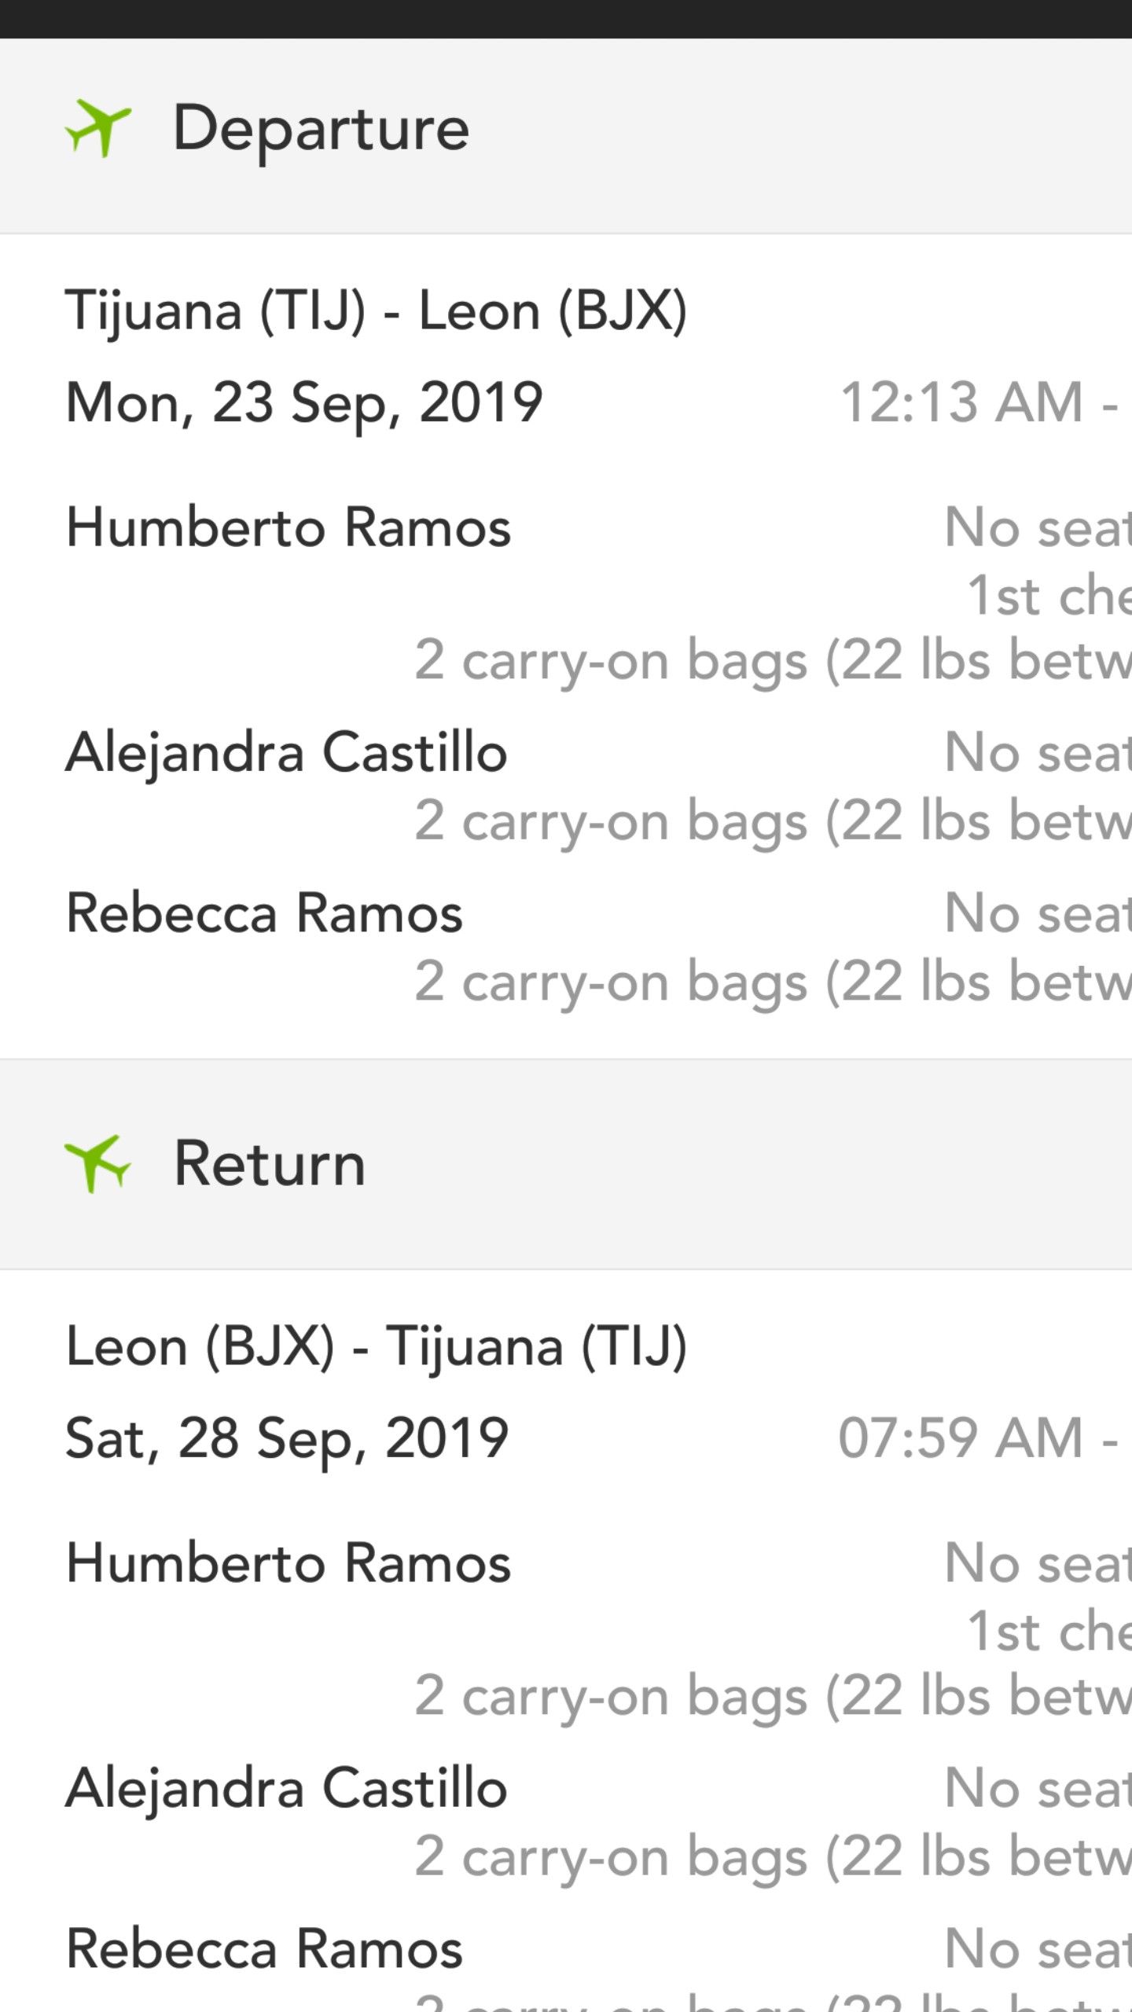Viewport: 1132px width, 2012px height.
Task: Tap the green Departure airplane icon
Action: (x=97, y=128)
